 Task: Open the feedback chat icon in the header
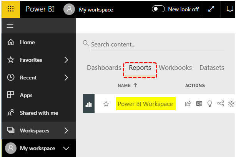[x=230, y=9]
